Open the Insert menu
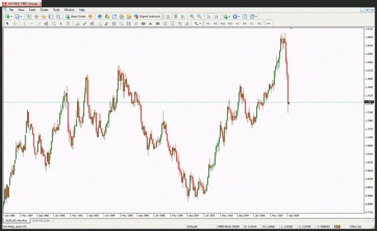 click(x=32, y=10)
